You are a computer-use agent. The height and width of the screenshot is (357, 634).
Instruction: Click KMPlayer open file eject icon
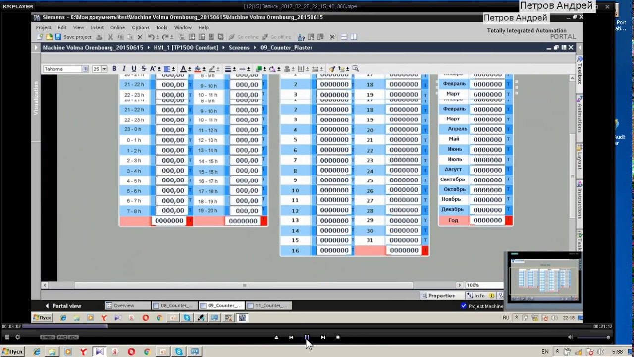276,337
